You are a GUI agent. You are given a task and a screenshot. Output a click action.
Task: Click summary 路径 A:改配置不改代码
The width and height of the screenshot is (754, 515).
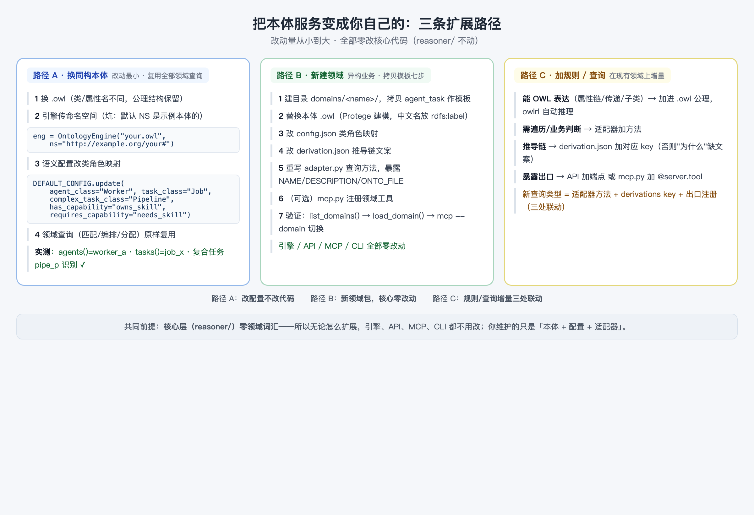coord(253,299)
